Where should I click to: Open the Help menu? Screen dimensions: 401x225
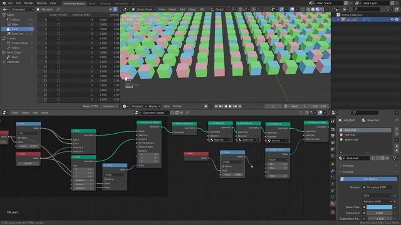[x=53, y=3]
